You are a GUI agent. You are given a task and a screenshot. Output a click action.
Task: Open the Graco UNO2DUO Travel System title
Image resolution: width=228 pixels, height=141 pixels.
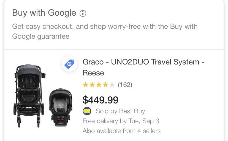(143, 62)
